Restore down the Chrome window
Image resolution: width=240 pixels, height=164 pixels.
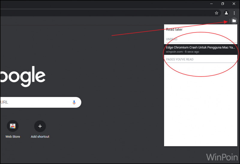(223, 4)
